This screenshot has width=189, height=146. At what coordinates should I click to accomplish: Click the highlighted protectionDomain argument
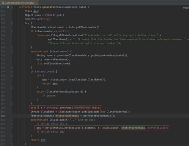pyautogui.click(x=133, y=128)
